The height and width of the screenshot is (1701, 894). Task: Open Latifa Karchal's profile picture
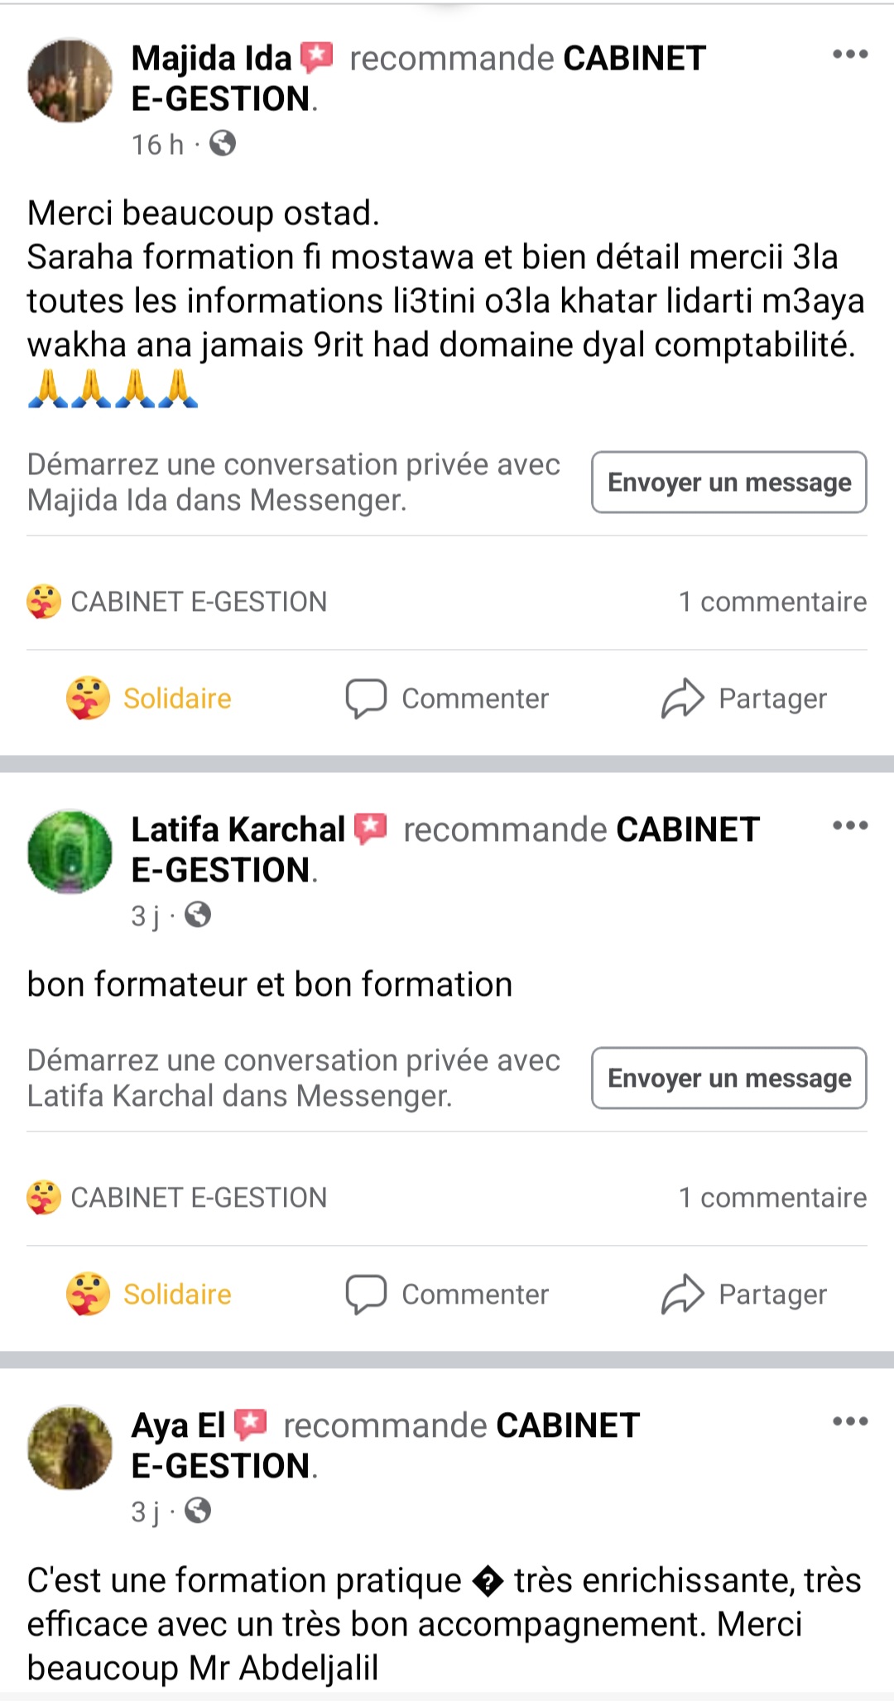click(x=70, y=852)
